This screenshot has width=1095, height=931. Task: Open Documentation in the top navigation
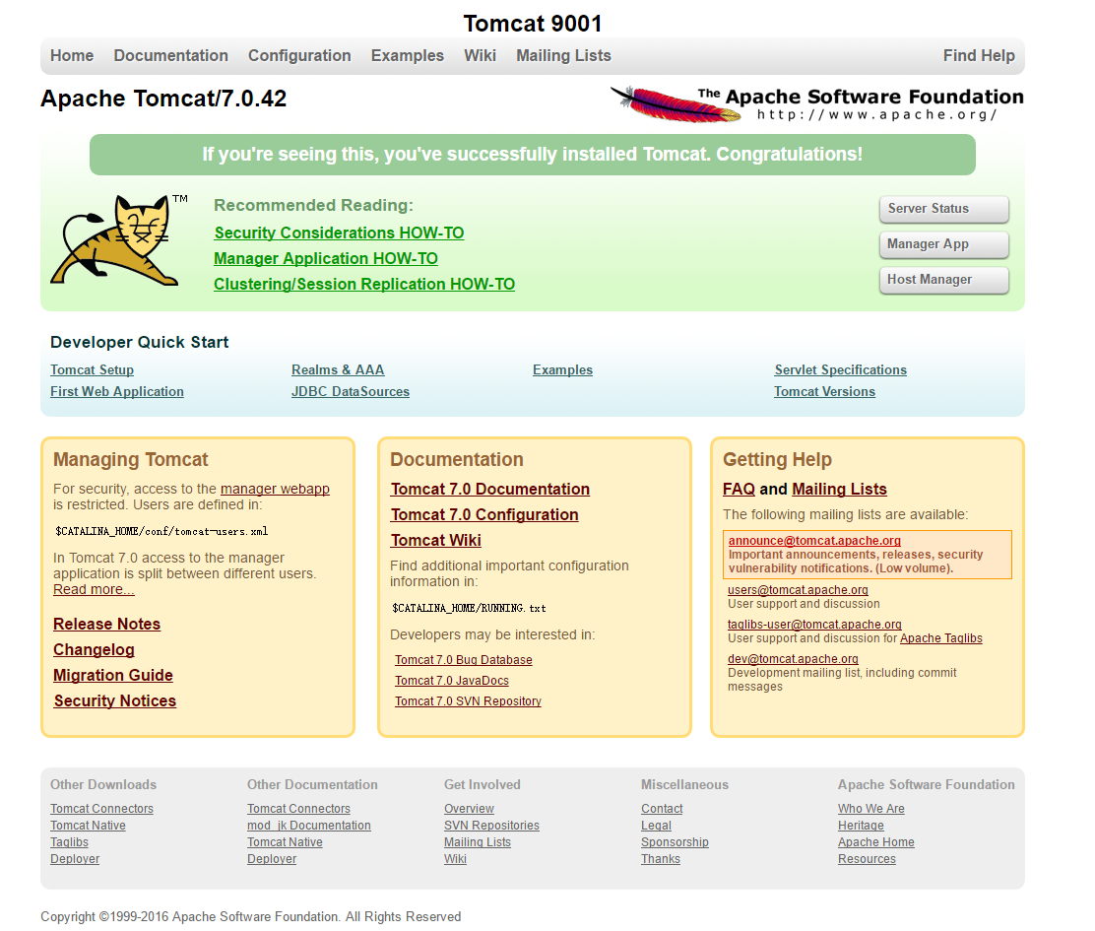click(x=171, y=56)
